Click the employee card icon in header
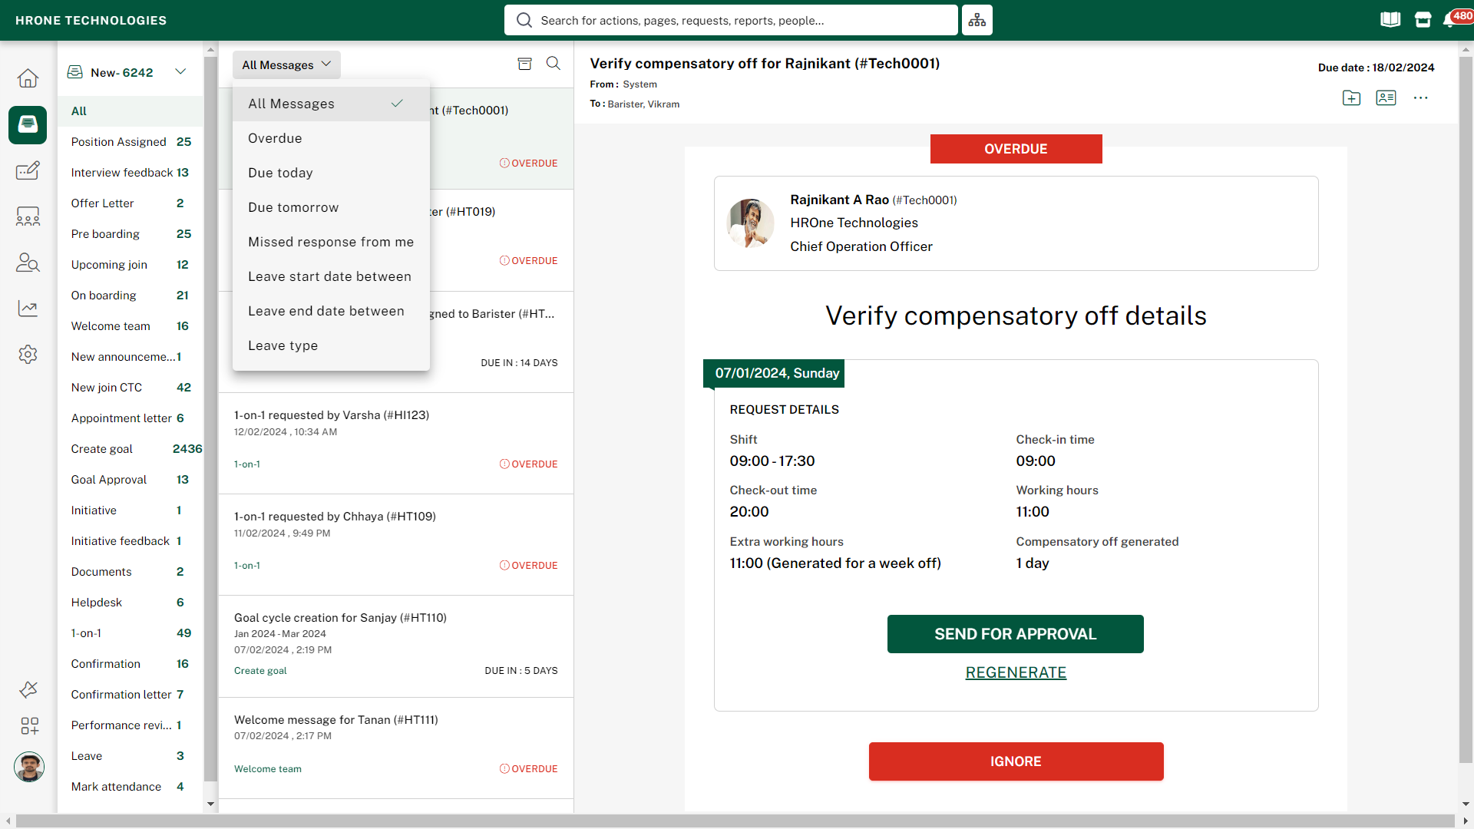The image size is (1474, 829). pyautogui.click(x=1386, y=97)
